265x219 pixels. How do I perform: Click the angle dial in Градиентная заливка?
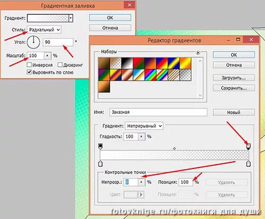[x=33, y=42]
